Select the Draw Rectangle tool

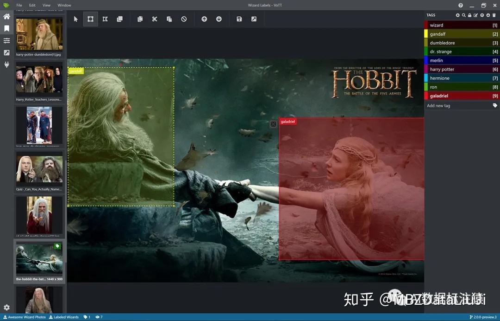click(91, 19)
